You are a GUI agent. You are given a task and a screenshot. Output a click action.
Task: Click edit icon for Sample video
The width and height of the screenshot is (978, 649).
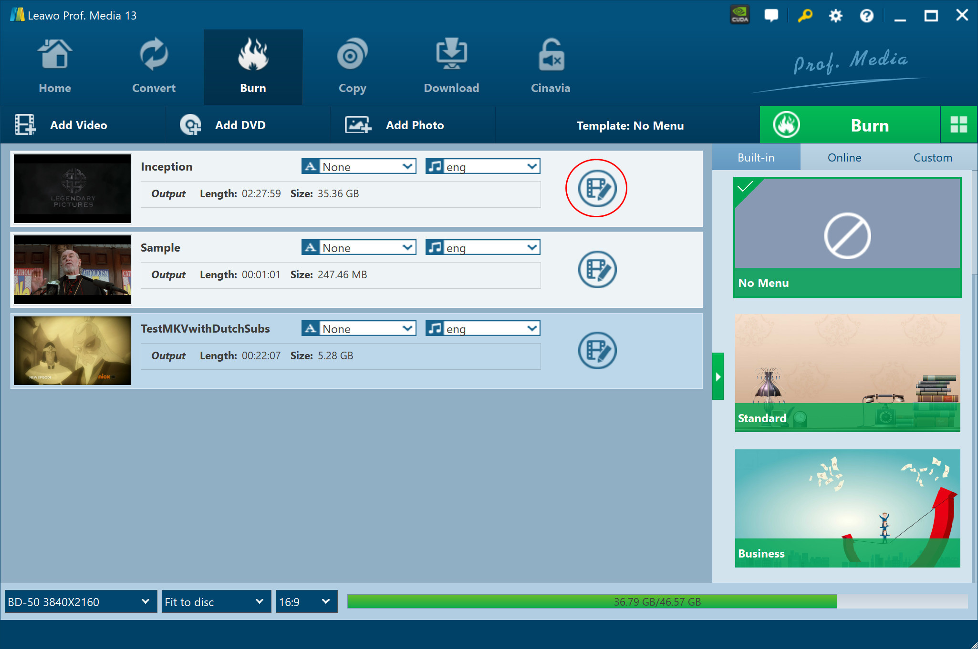click(597, 269)
